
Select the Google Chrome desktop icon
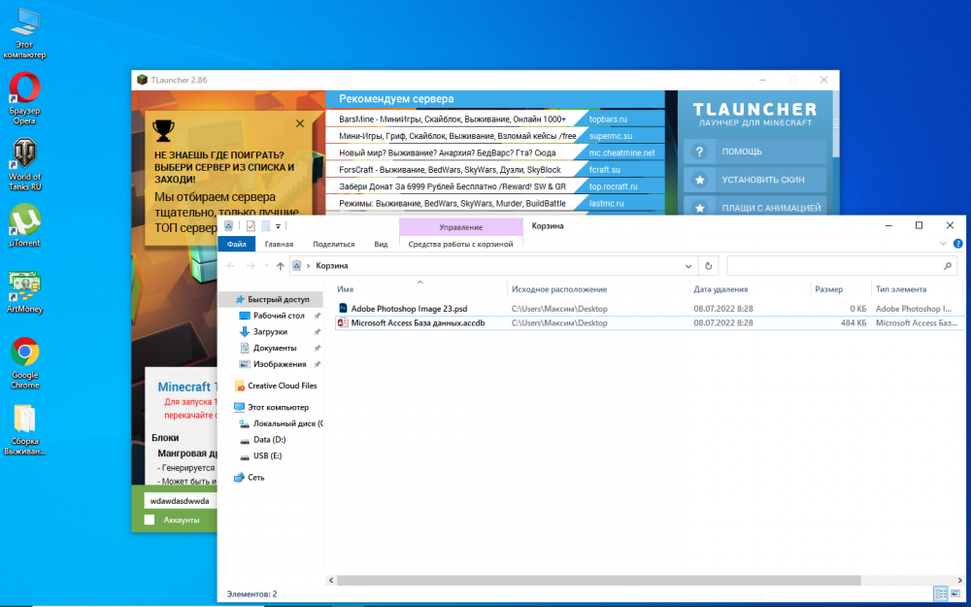coord(25,363)
